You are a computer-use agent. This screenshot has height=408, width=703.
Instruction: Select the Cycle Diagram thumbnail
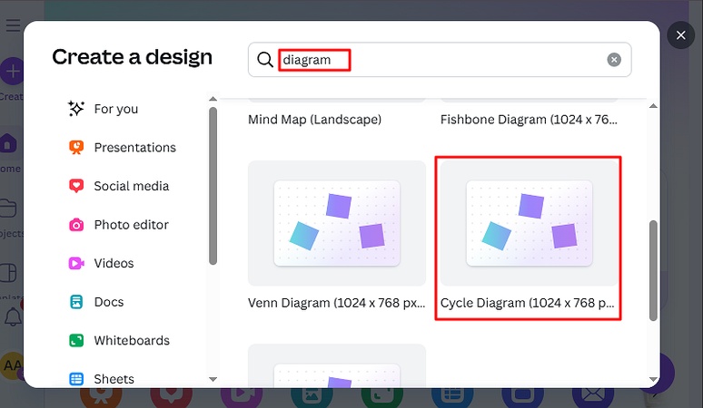pos(529,223)
